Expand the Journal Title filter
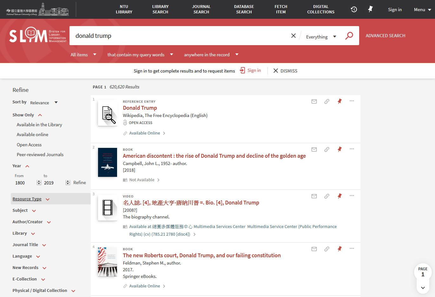This screenshot has height=297, width=435. pos(30,245)
